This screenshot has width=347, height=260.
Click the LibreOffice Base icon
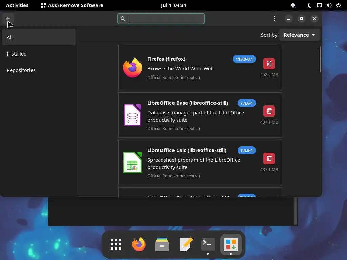[132, 115]
